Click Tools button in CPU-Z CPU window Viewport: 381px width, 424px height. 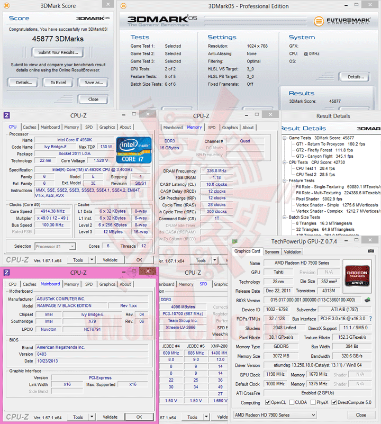click(x=78, y=260)
